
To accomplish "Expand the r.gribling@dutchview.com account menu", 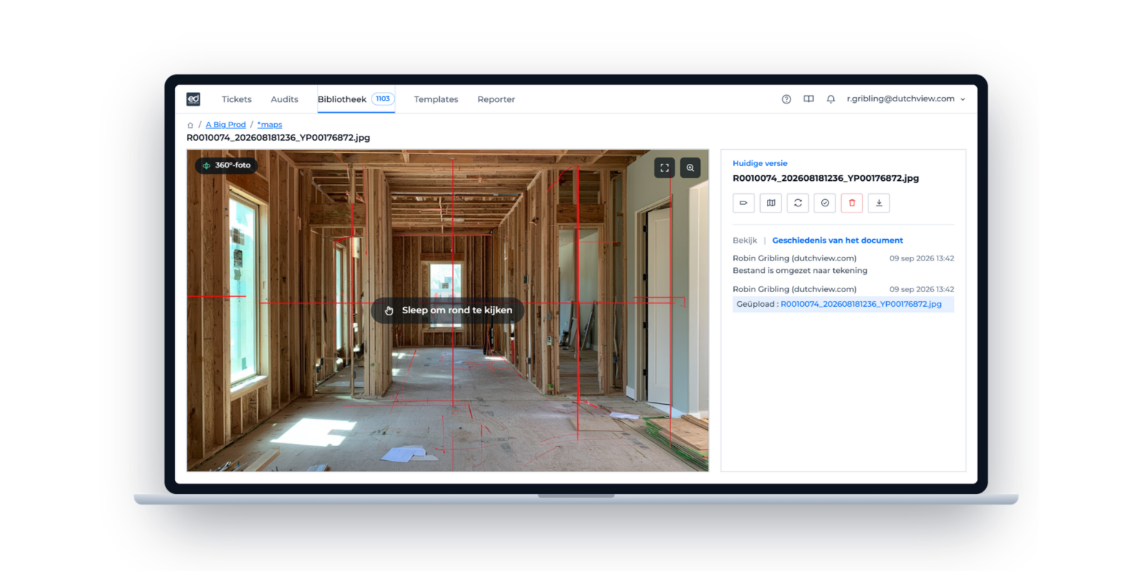I will pyautogui.click(x=906, y=99).
